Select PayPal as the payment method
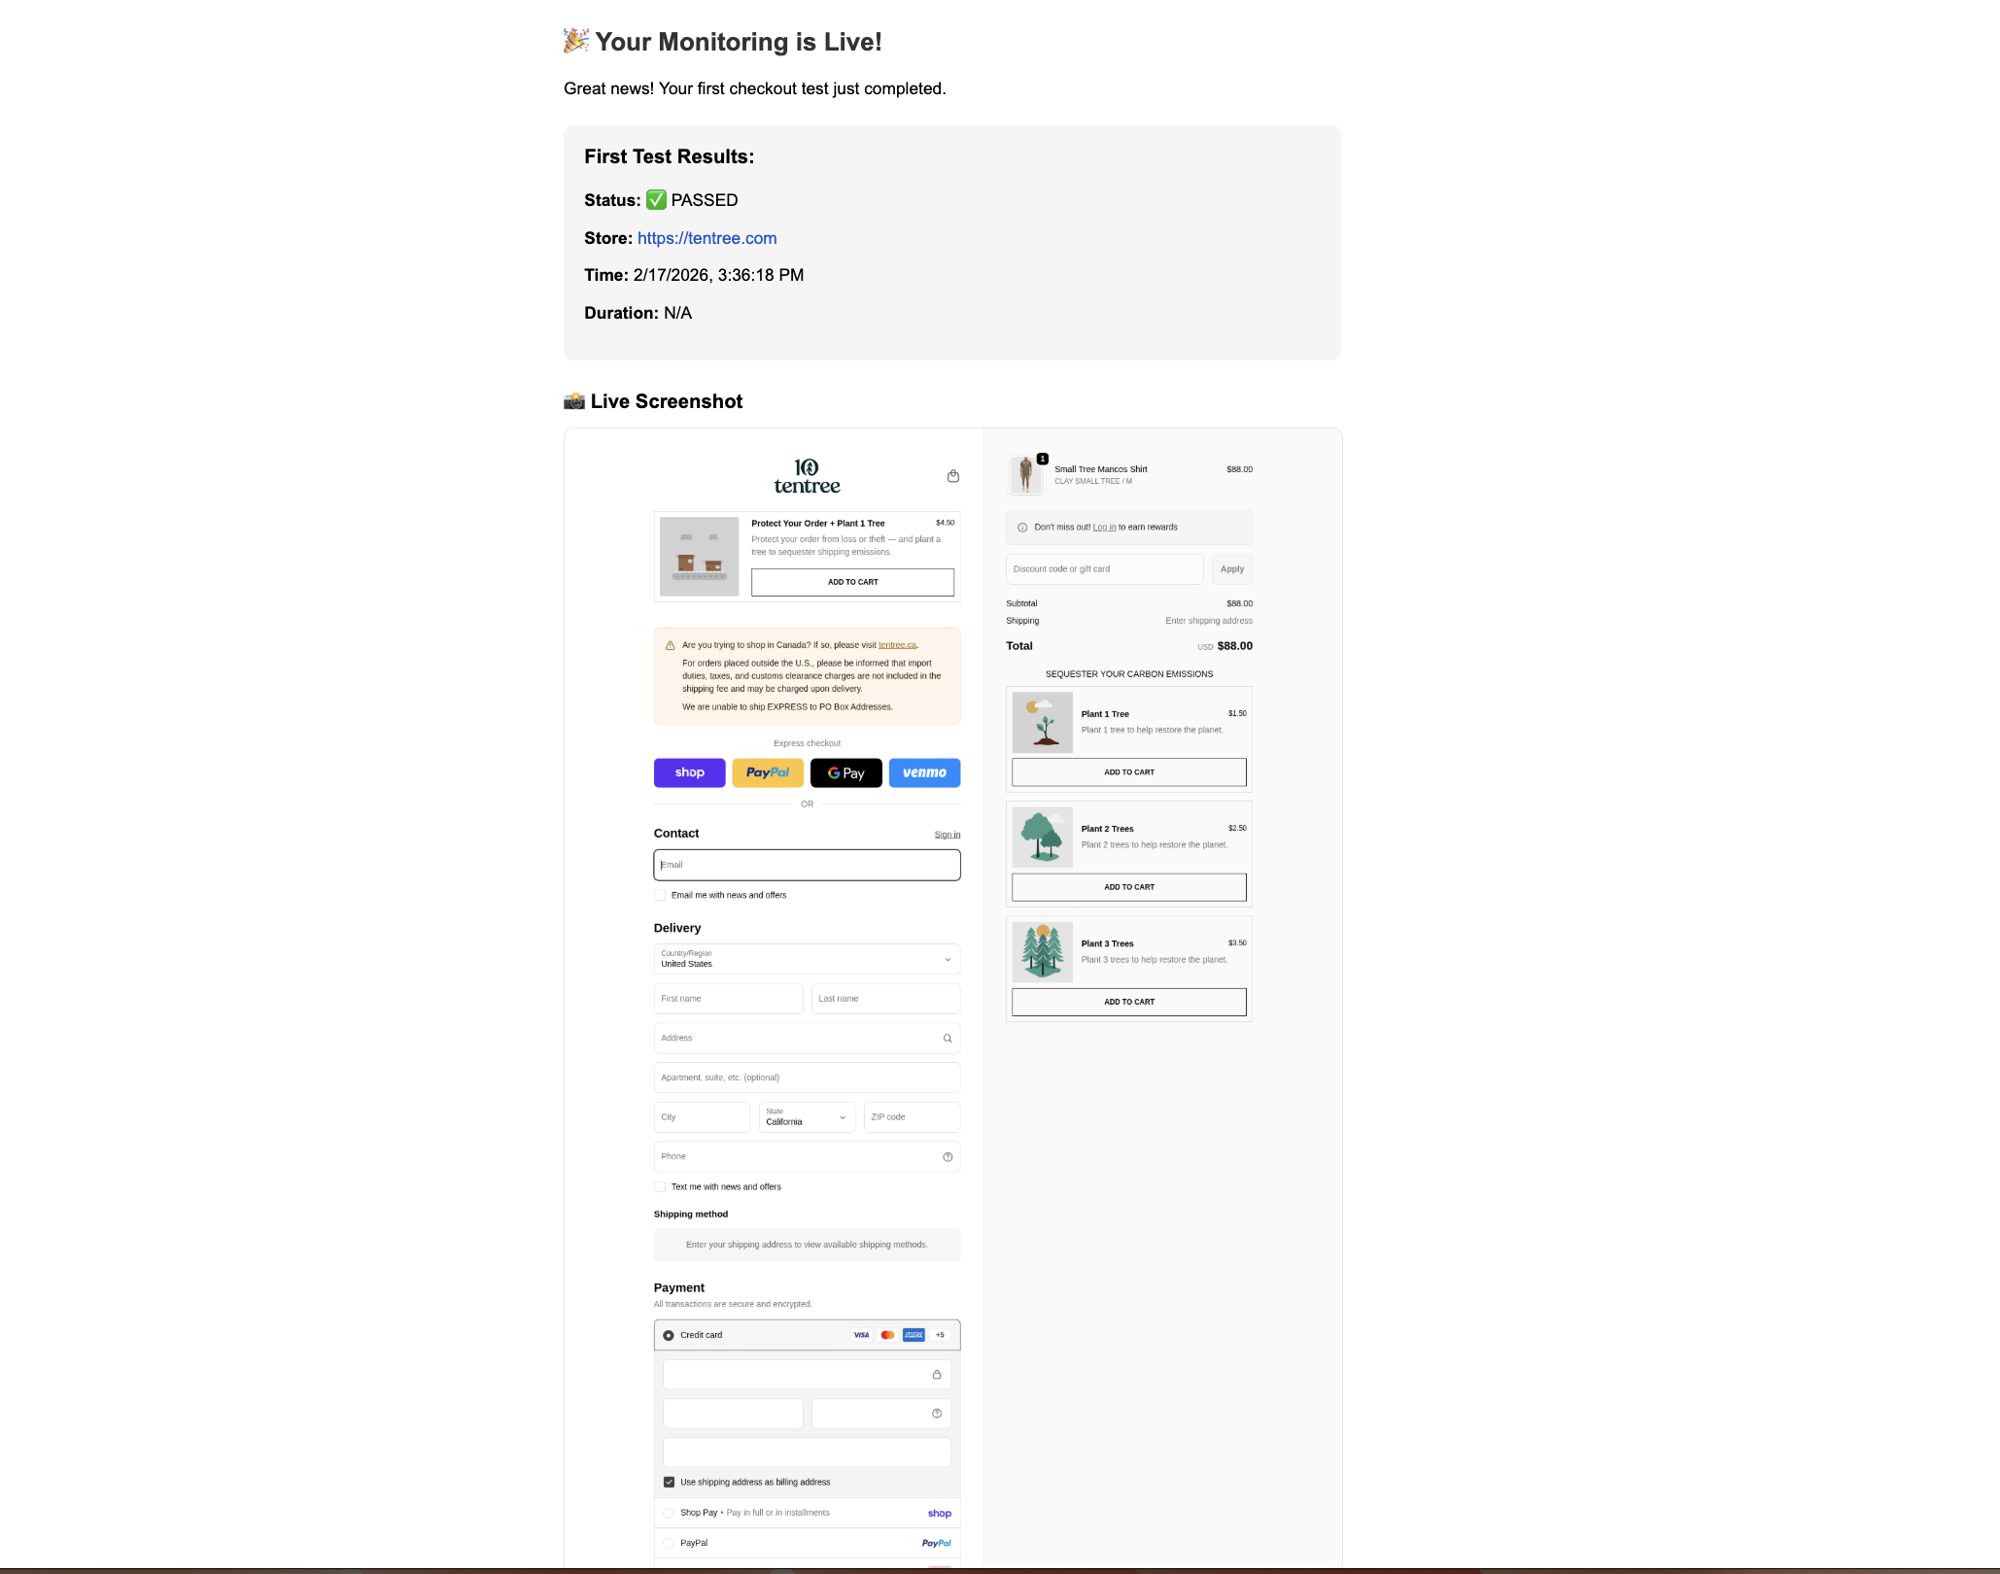The width and height of the screenshot is (2000, 1574). tap(668, 1543)
